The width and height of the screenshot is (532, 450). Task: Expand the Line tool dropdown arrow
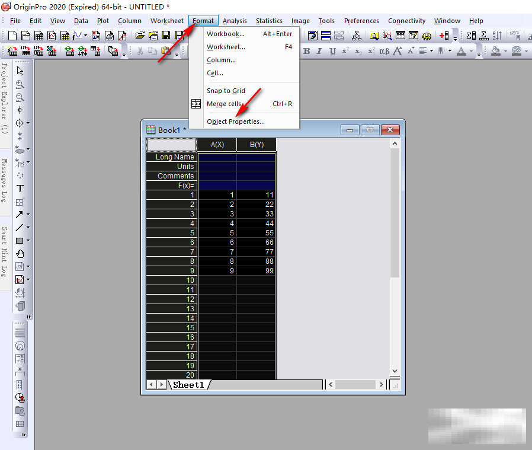28,228
